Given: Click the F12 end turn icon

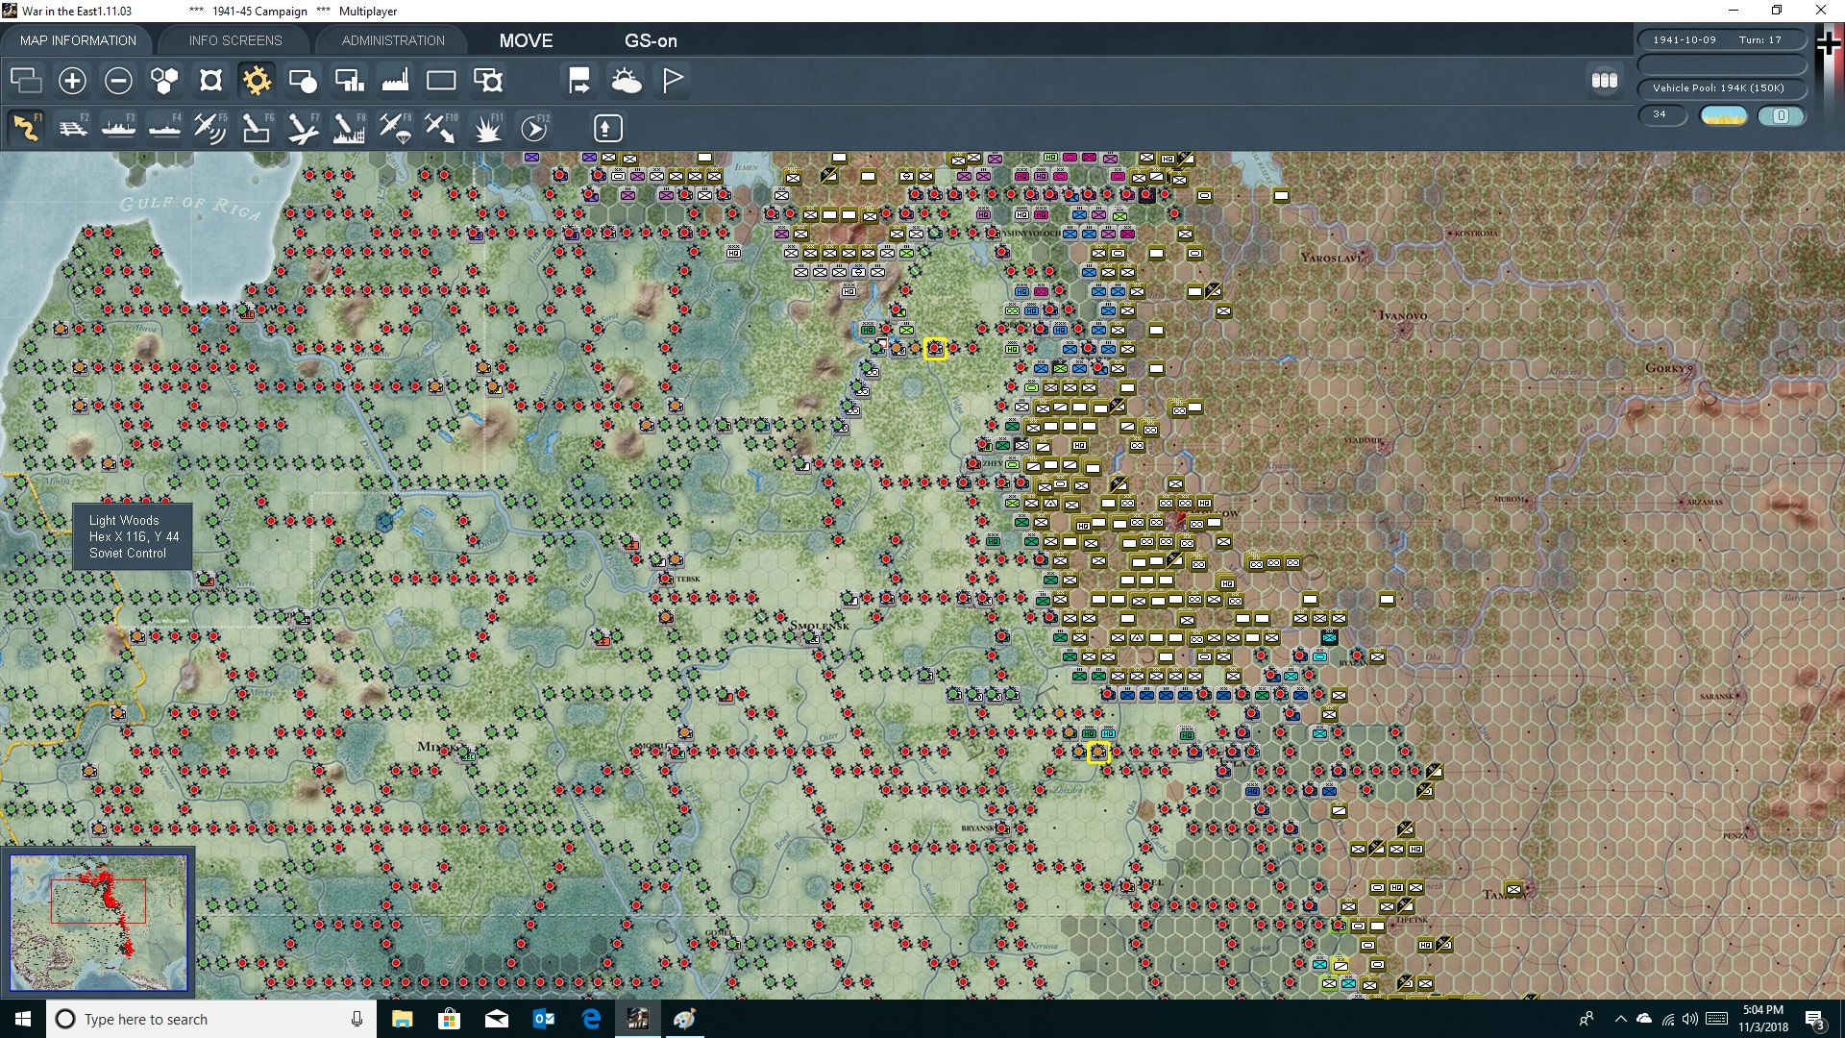Looking at the screenshot, I should [534, 128].
